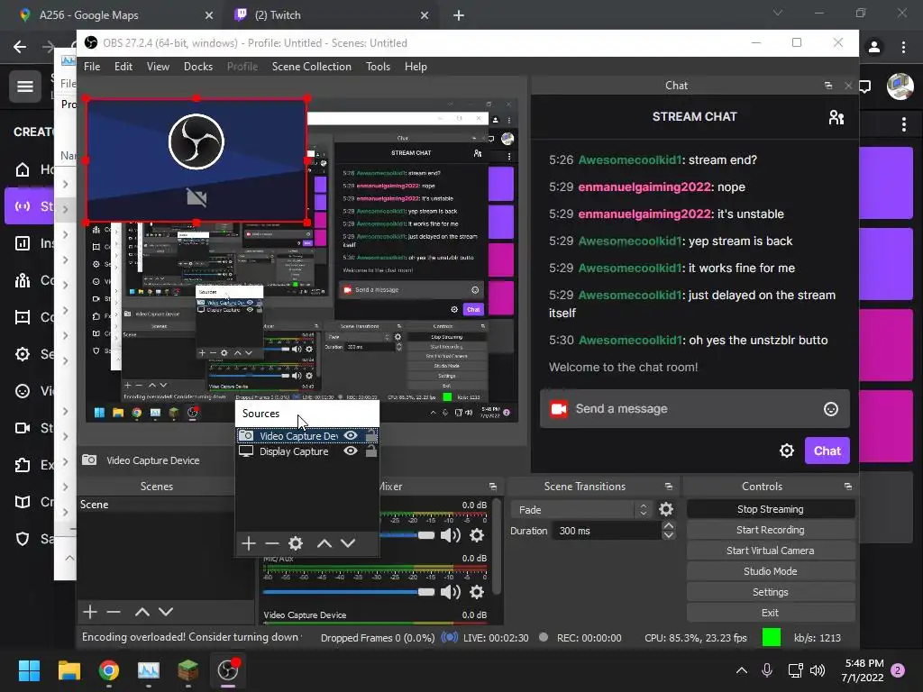This screenshot has width=923, height=692.
Task: Open File Explorer from taskbar
Action: tap(69, 670)
